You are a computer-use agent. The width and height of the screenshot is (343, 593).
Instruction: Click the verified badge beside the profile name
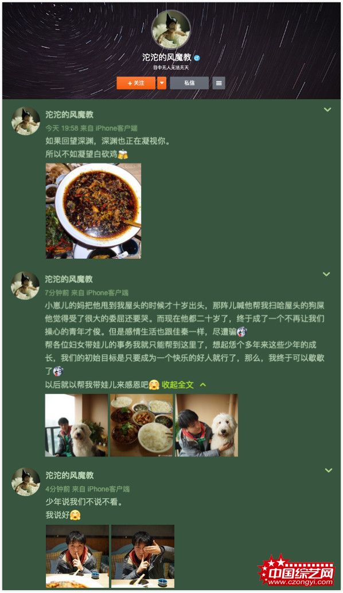coord(197,58)
